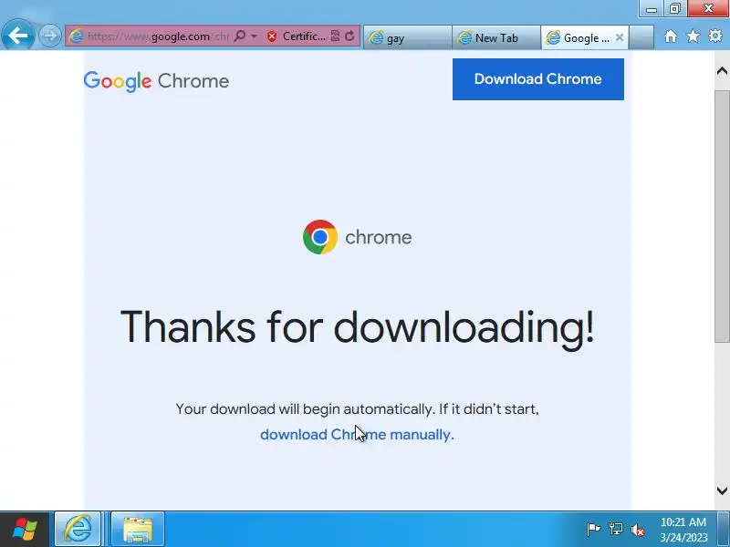Screen dimensions: 730x547
Task: Click the Google Chrome header logo
Action: coord(156,81)
